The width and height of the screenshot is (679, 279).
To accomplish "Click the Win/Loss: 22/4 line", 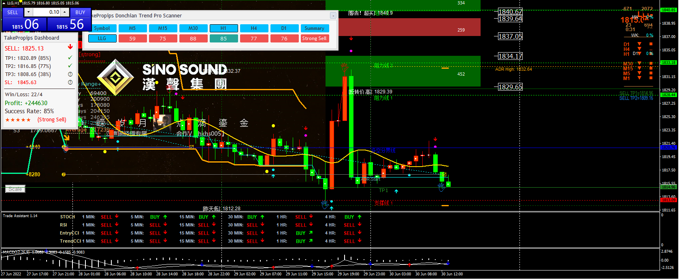I will (23, 94).
